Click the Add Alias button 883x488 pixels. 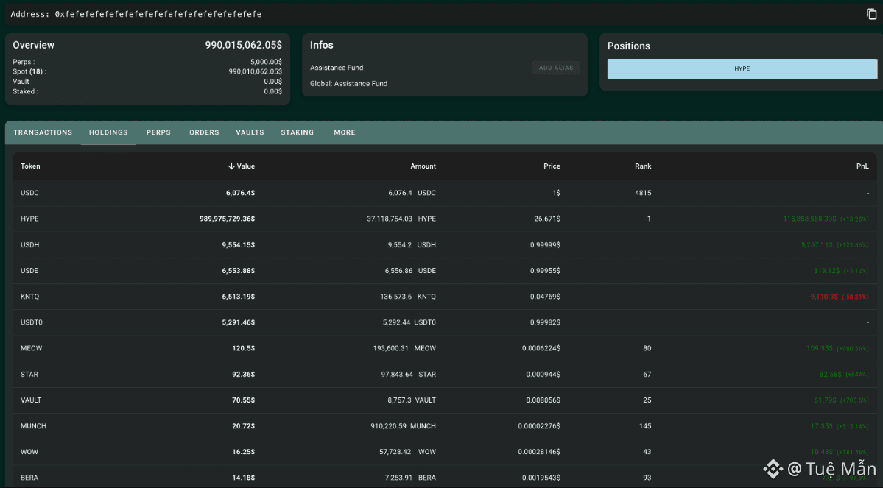pyautogui.click(x=555, y=68)
